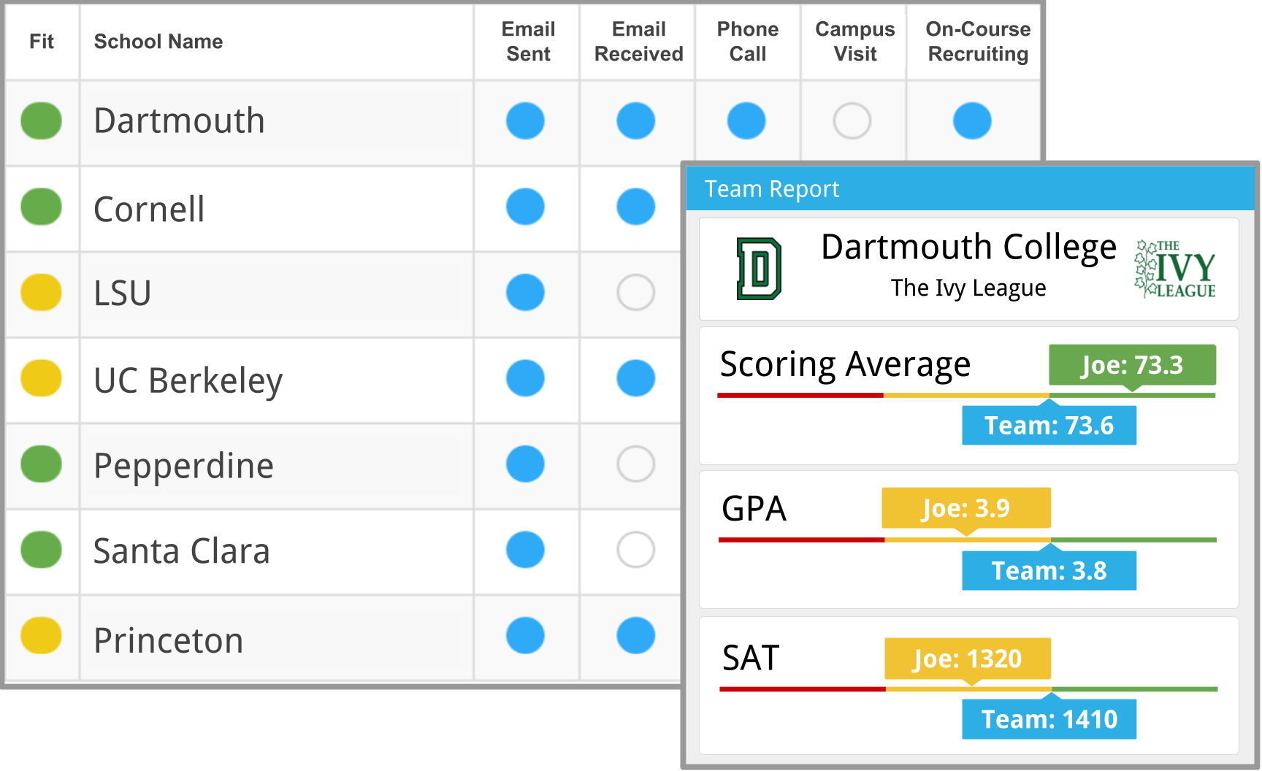The width and height of the screenshot is (1262, 771).
Task: Select LSU's yellow fit indicator
Action: coord(42,292)
